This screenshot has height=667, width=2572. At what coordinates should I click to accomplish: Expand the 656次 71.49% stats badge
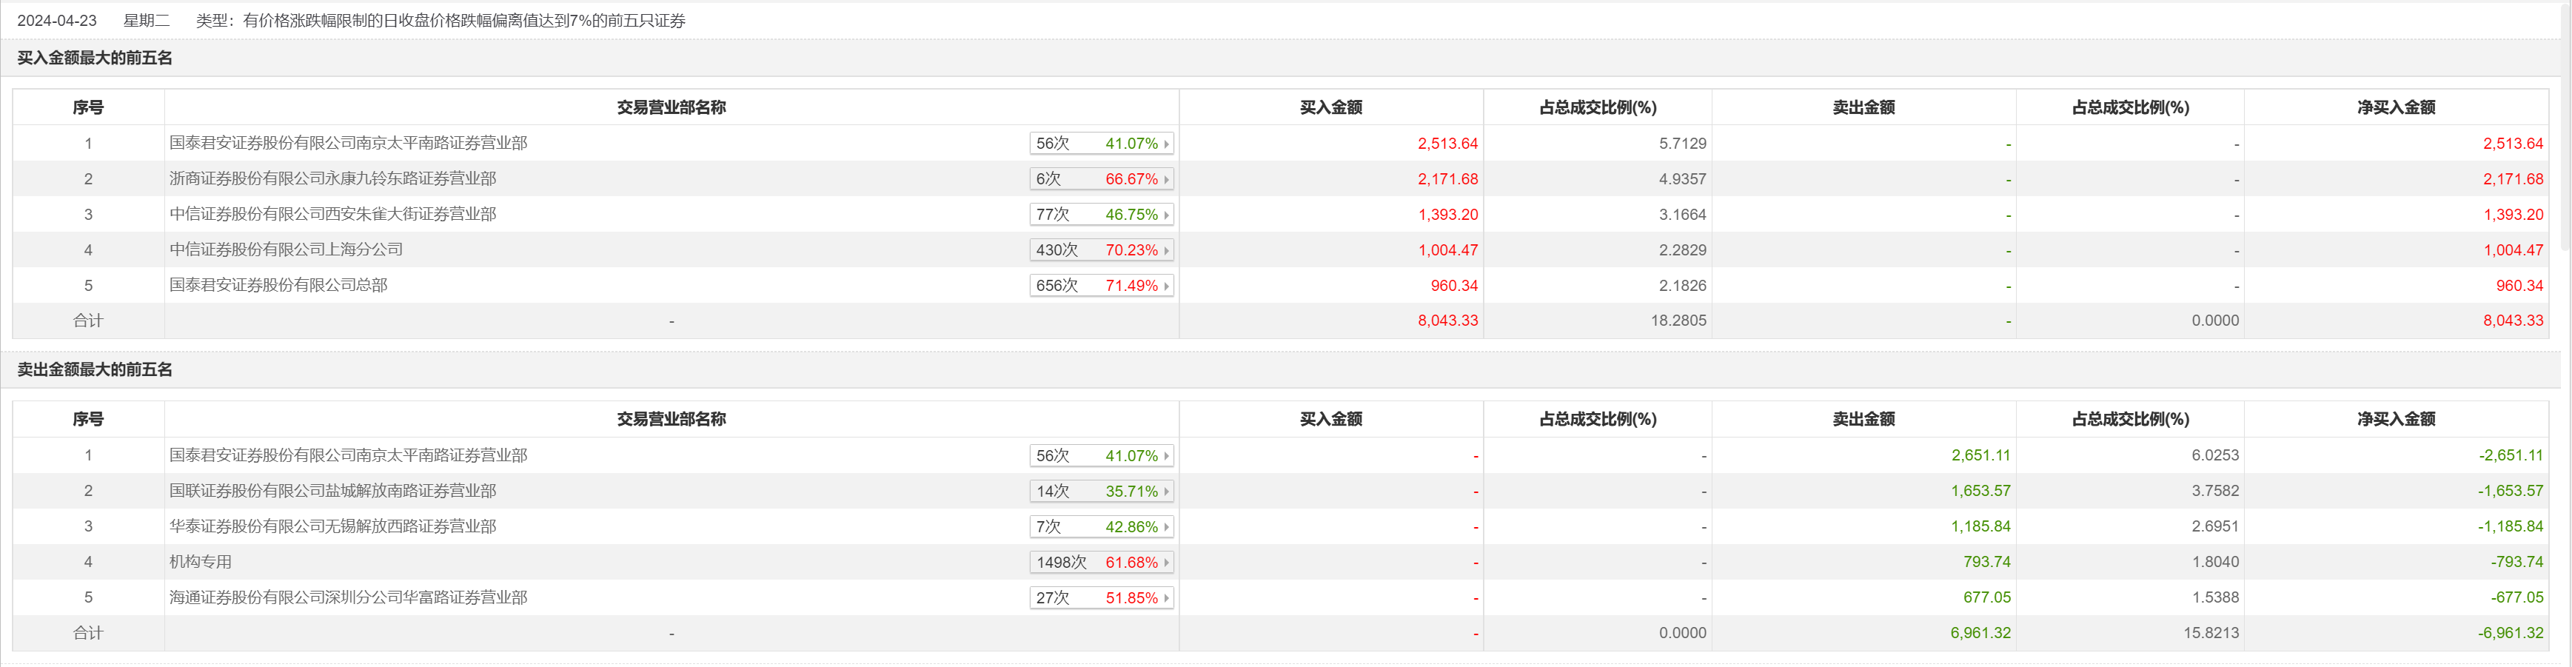tap(1102, 286)
